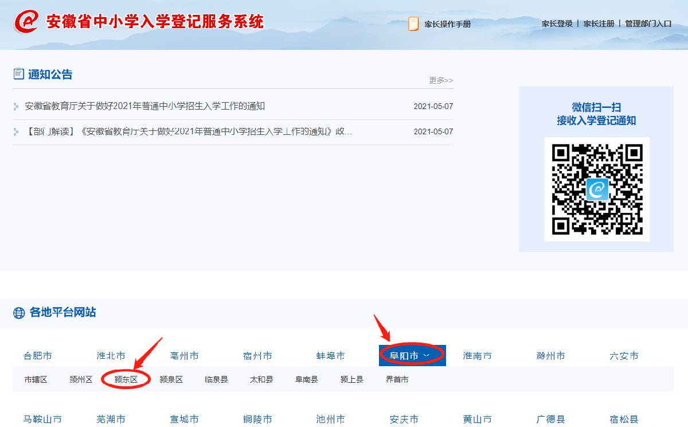Choose 颍东区 district
The height and width of the screenshot is (427, 688).
coord(126,379)
